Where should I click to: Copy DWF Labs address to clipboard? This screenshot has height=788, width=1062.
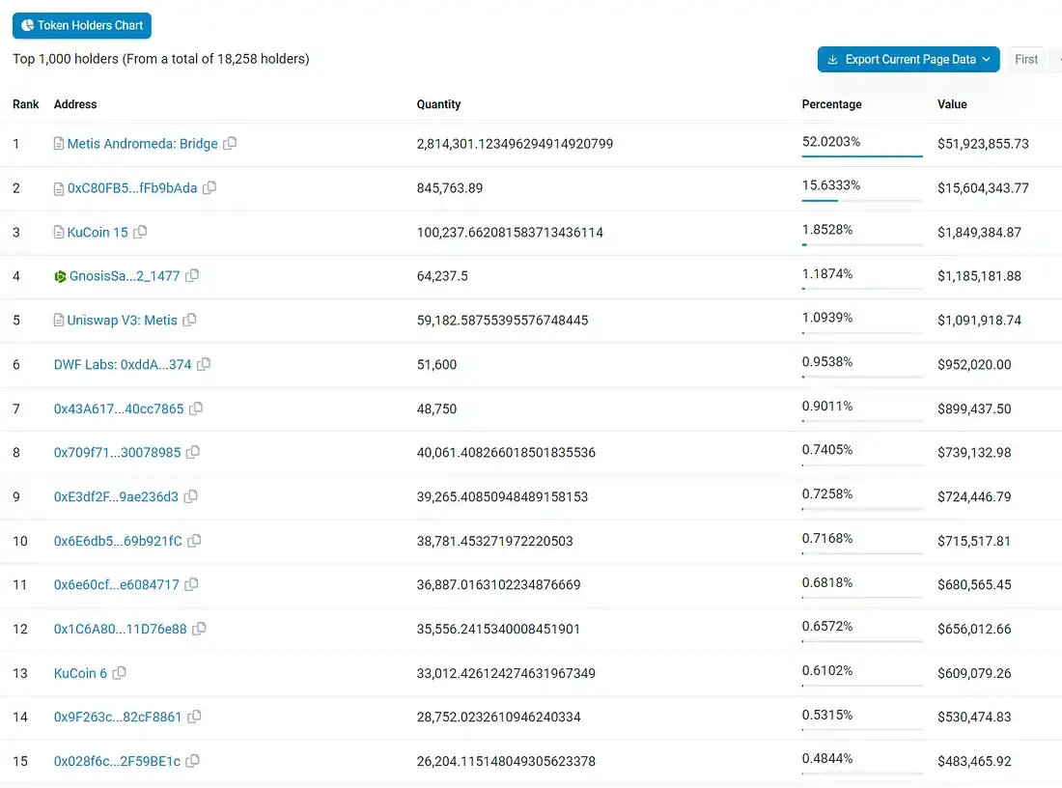click(204, 365)
